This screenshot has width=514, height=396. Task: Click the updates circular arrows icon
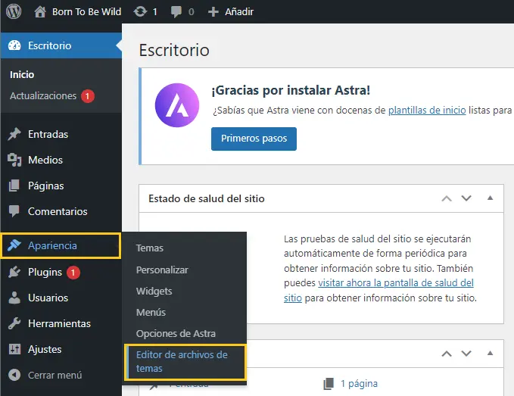coord(140,12)
